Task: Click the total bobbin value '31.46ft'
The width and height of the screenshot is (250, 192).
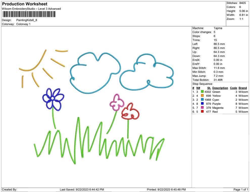Action: tap(218, 80)
